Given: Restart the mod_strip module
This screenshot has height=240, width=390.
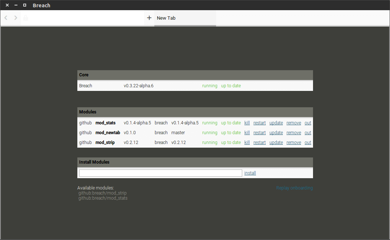Looking at the screenshot, I should [259, 143].
